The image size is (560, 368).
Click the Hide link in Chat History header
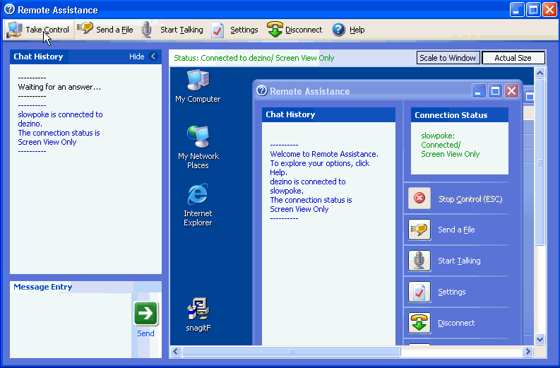(x=136, y=57)
